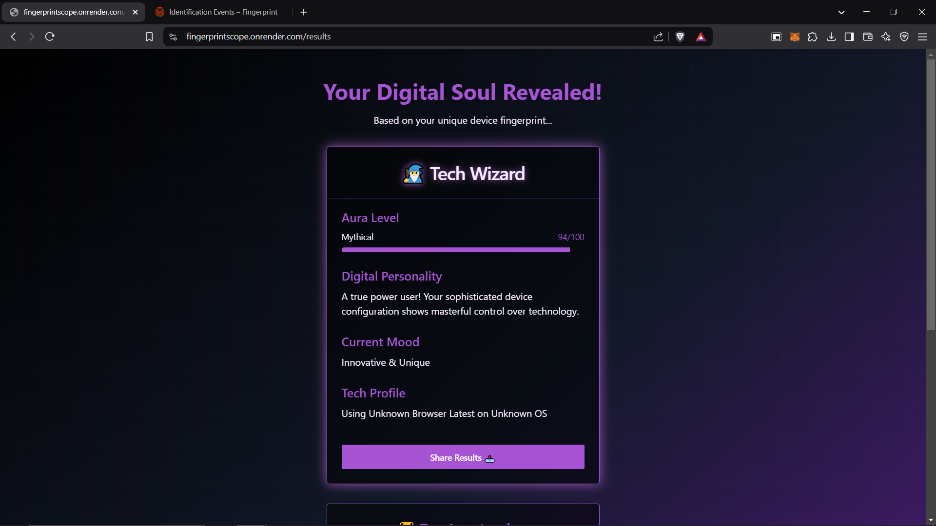
Task: Click the address bar URL field
Action: coord(390,37)
